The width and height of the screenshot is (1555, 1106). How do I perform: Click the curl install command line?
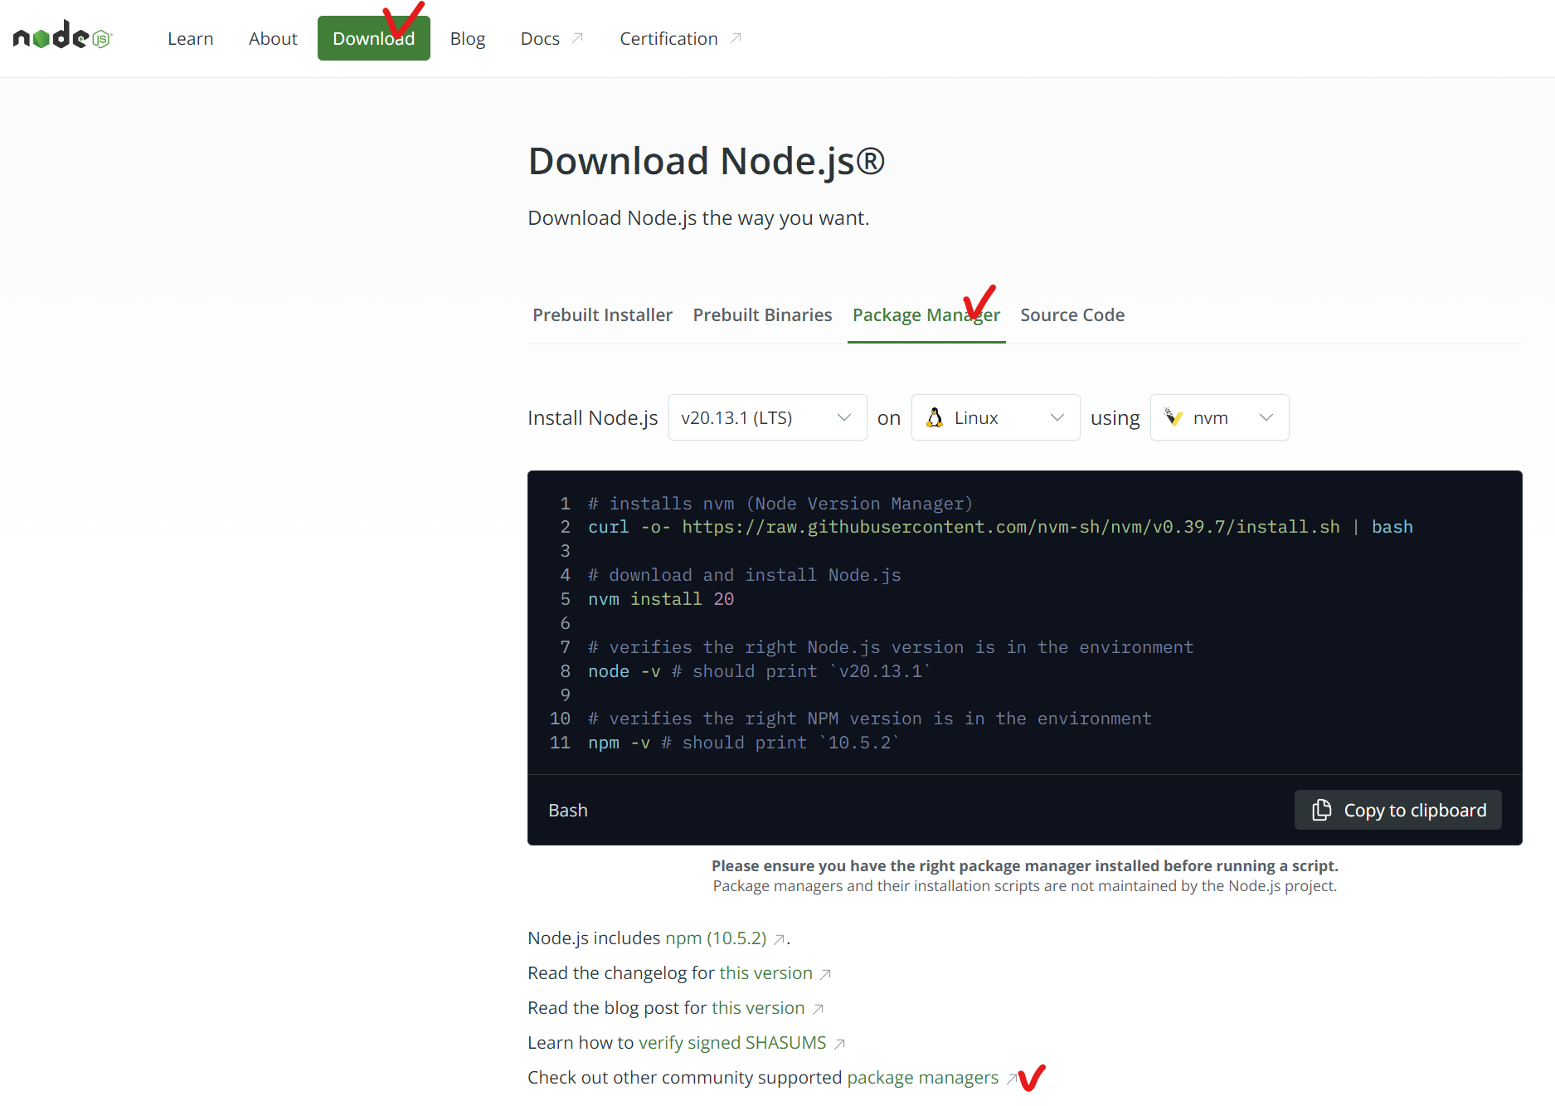click(x=1000, y=527)
